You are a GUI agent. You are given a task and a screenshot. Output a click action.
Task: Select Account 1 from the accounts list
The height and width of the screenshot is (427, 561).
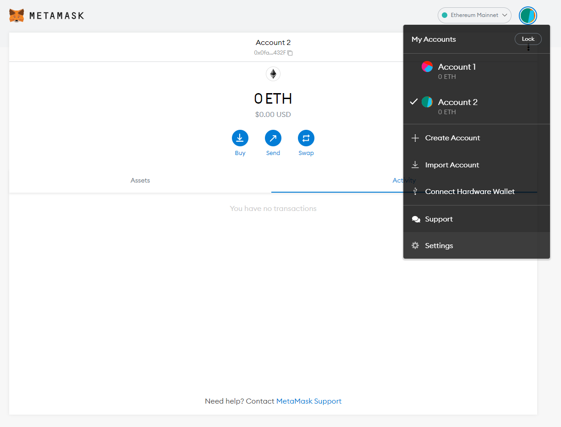coord(456,67)
